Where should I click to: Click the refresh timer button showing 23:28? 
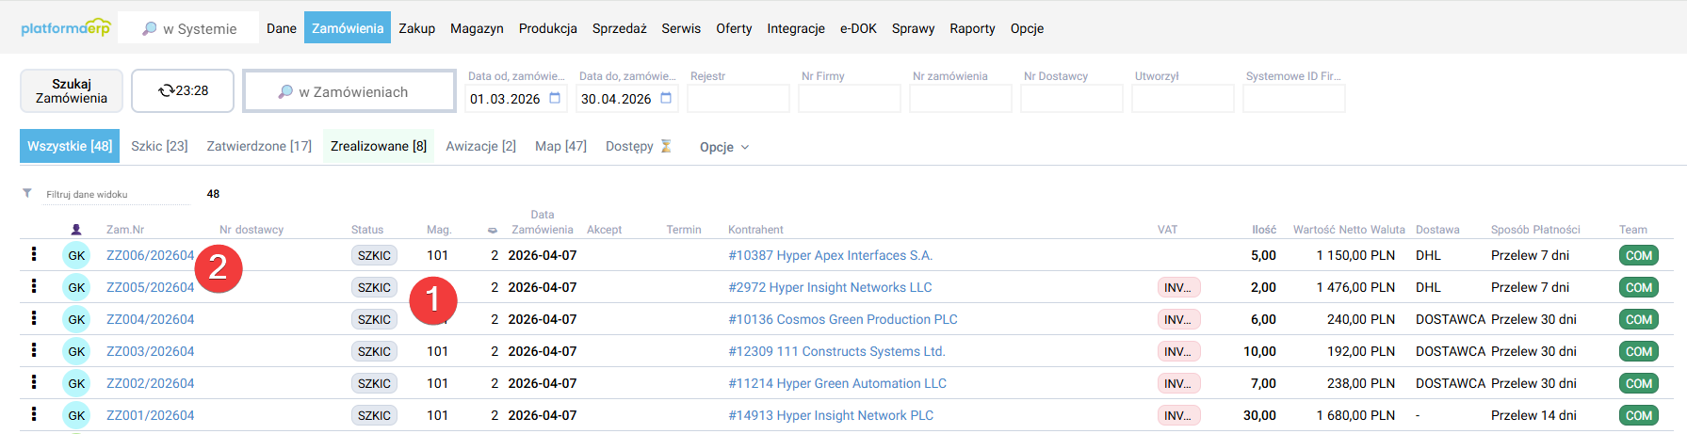183,90
